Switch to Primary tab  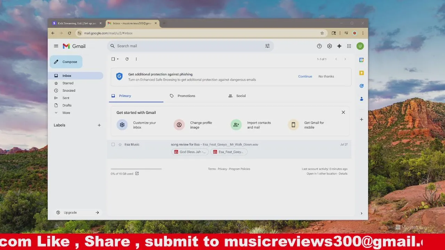coord(136,96)
